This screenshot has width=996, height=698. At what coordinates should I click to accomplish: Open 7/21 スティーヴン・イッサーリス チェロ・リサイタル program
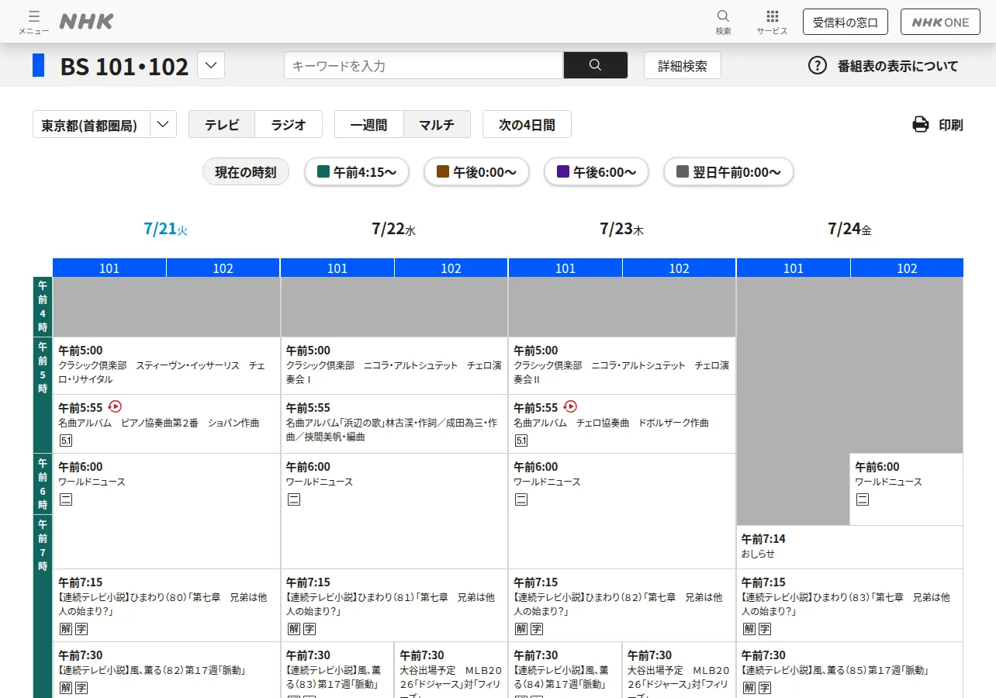[x=166, y=365]
